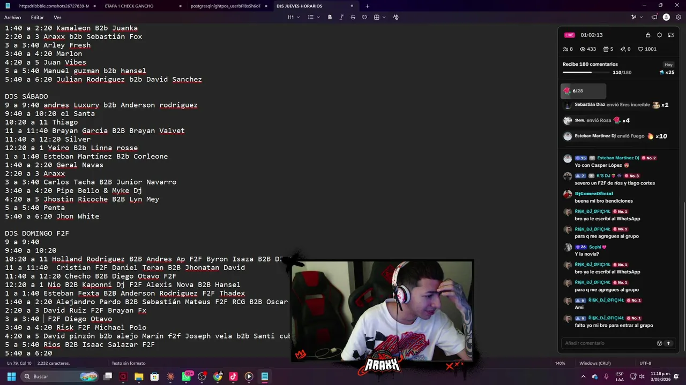Open the Archivo menu

coord(12,18)
